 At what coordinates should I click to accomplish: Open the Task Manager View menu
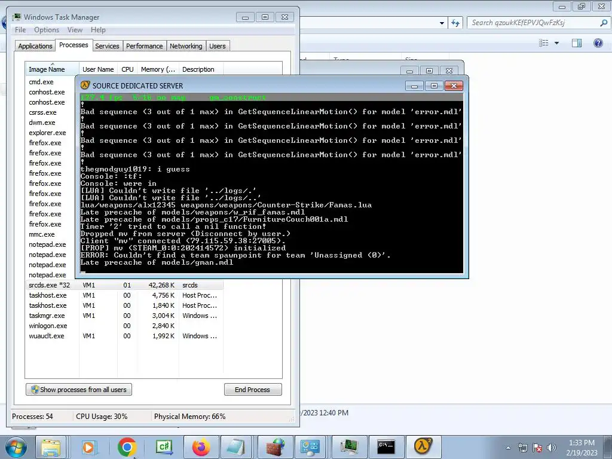pos(75,30)
